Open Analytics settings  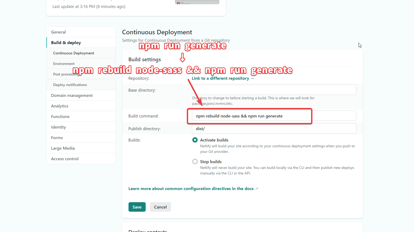pyautogui.click(x=81, y=106)
